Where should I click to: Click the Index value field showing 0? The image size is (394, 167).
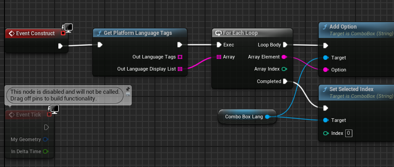348,133
